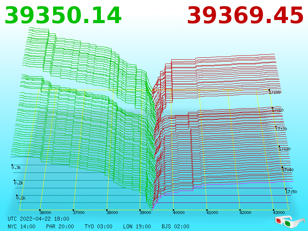
Task: Select the 38000 price axis label
Action: (112, 213)
